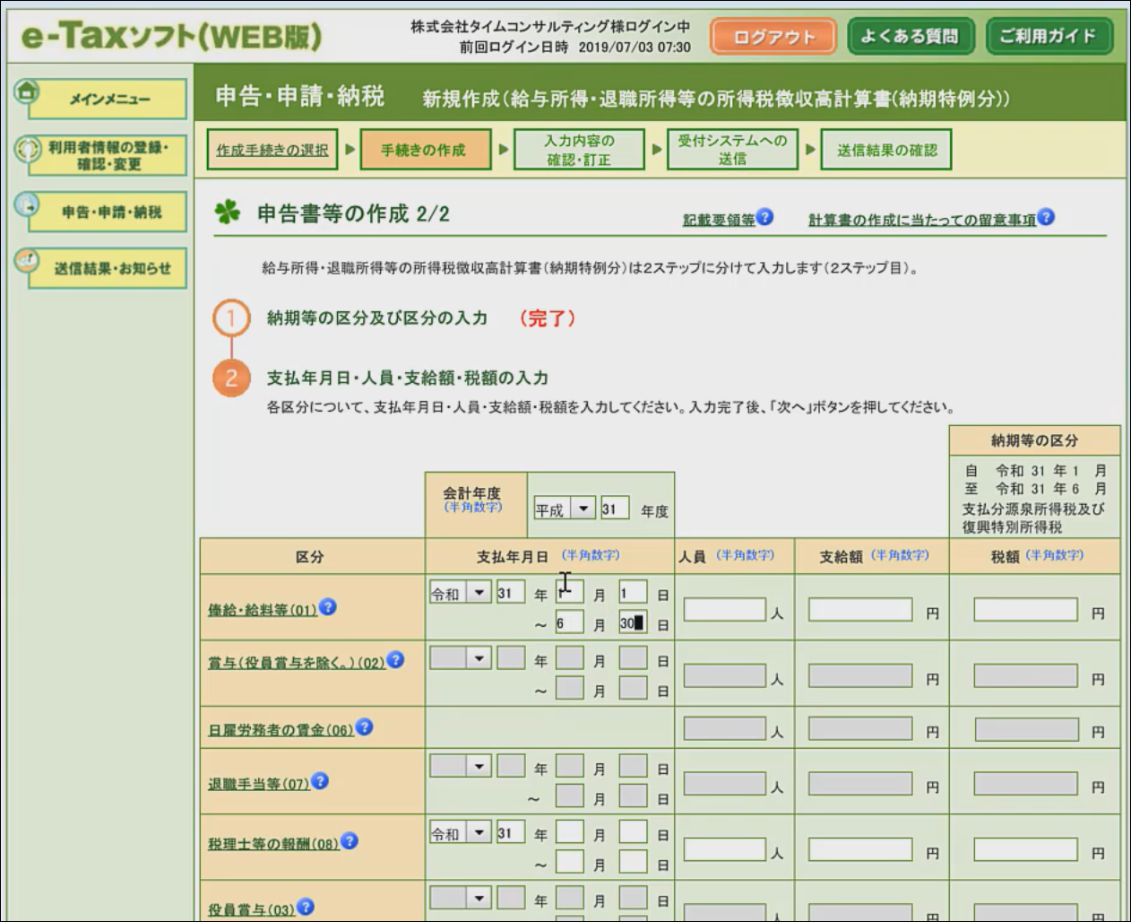Click the 税額 input field for 俸給・給料等

tap(1025, 611)
